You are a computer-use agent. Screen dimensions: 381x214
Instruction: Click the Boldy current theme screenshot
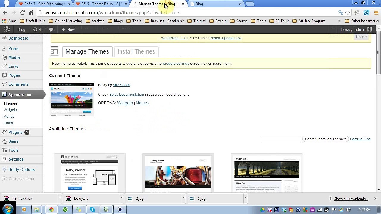pos(72,100)
